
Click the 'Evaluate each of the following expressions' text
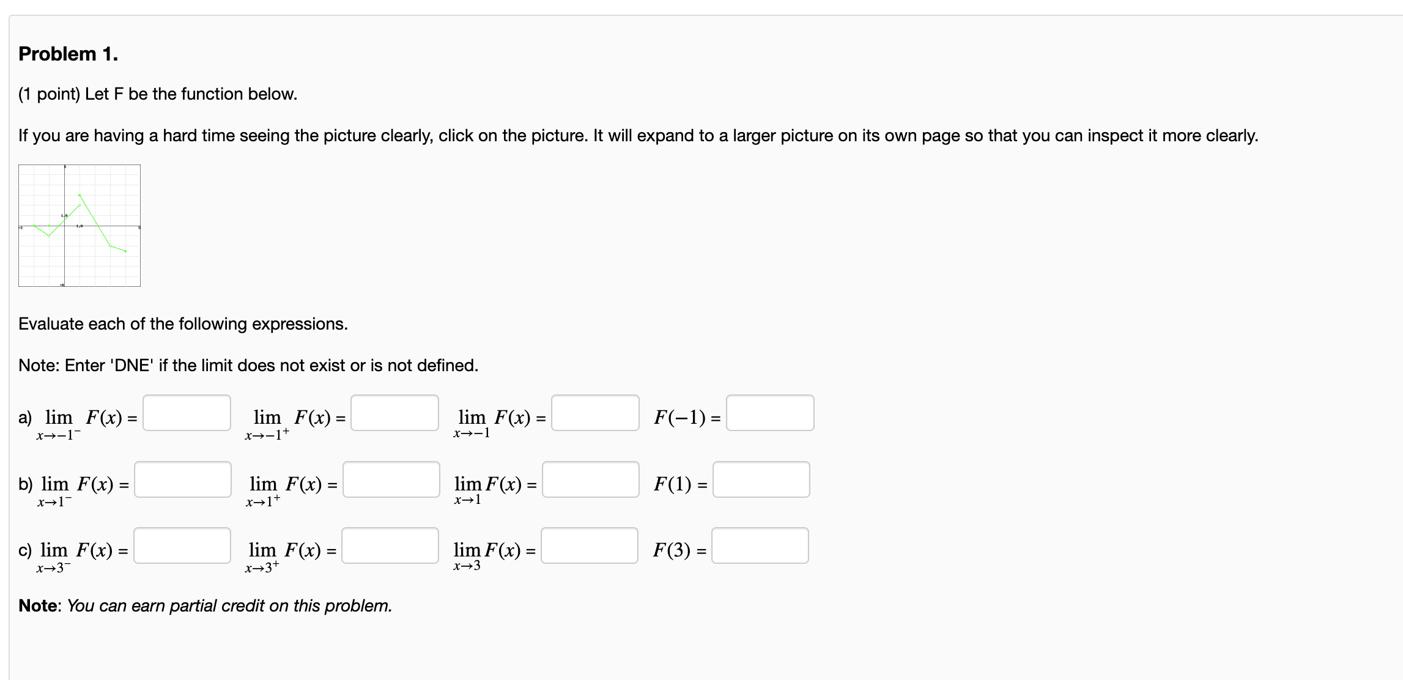click(183, 323)
